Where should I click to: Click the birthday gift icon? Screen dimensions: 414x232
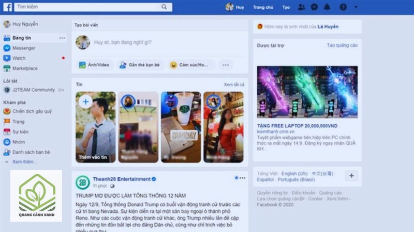coord(260,27)
